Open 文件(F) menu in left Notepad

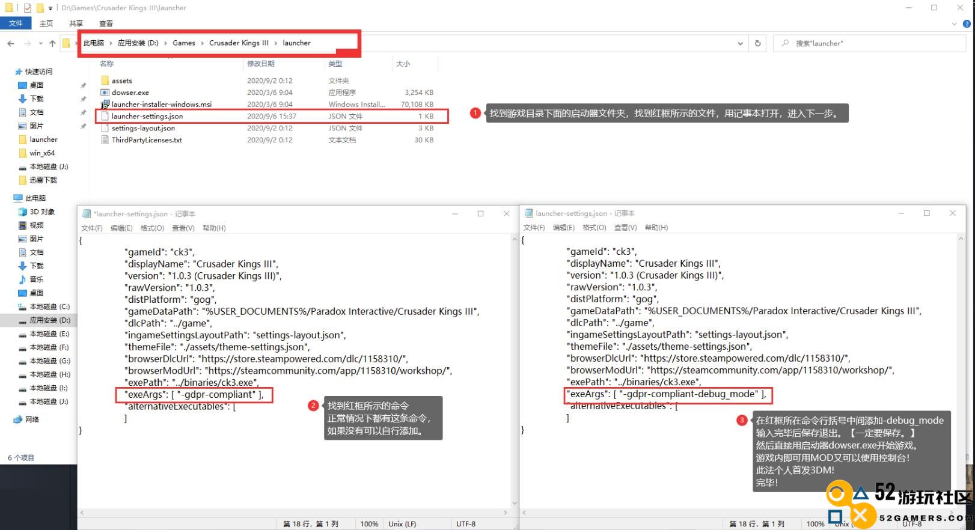pos(92,228)
